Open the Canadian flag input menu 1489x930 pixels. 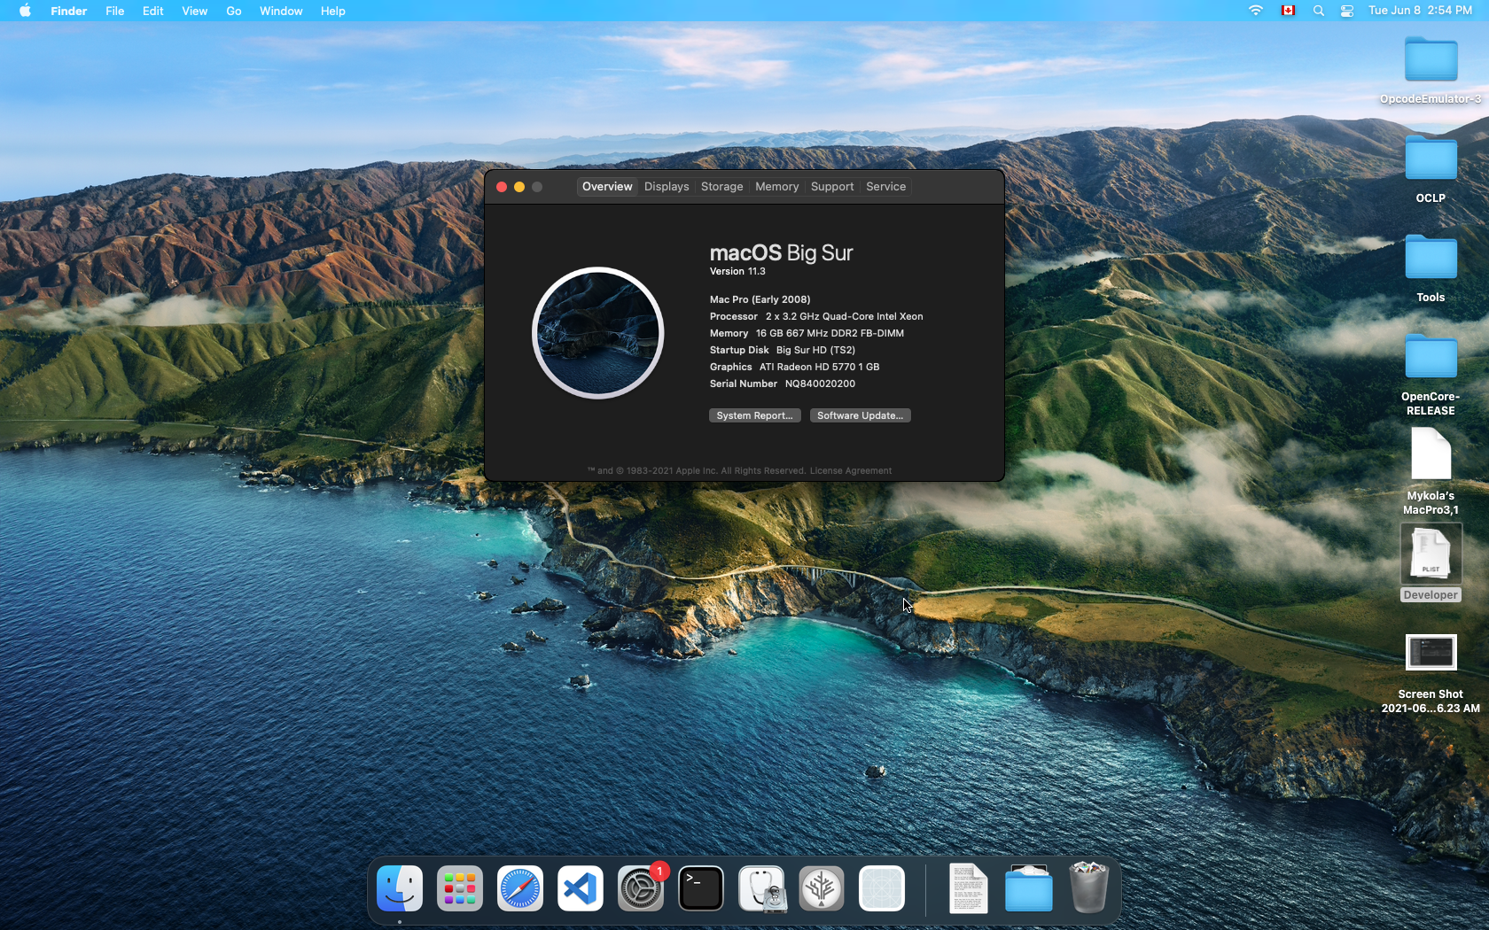(1288, 11)
